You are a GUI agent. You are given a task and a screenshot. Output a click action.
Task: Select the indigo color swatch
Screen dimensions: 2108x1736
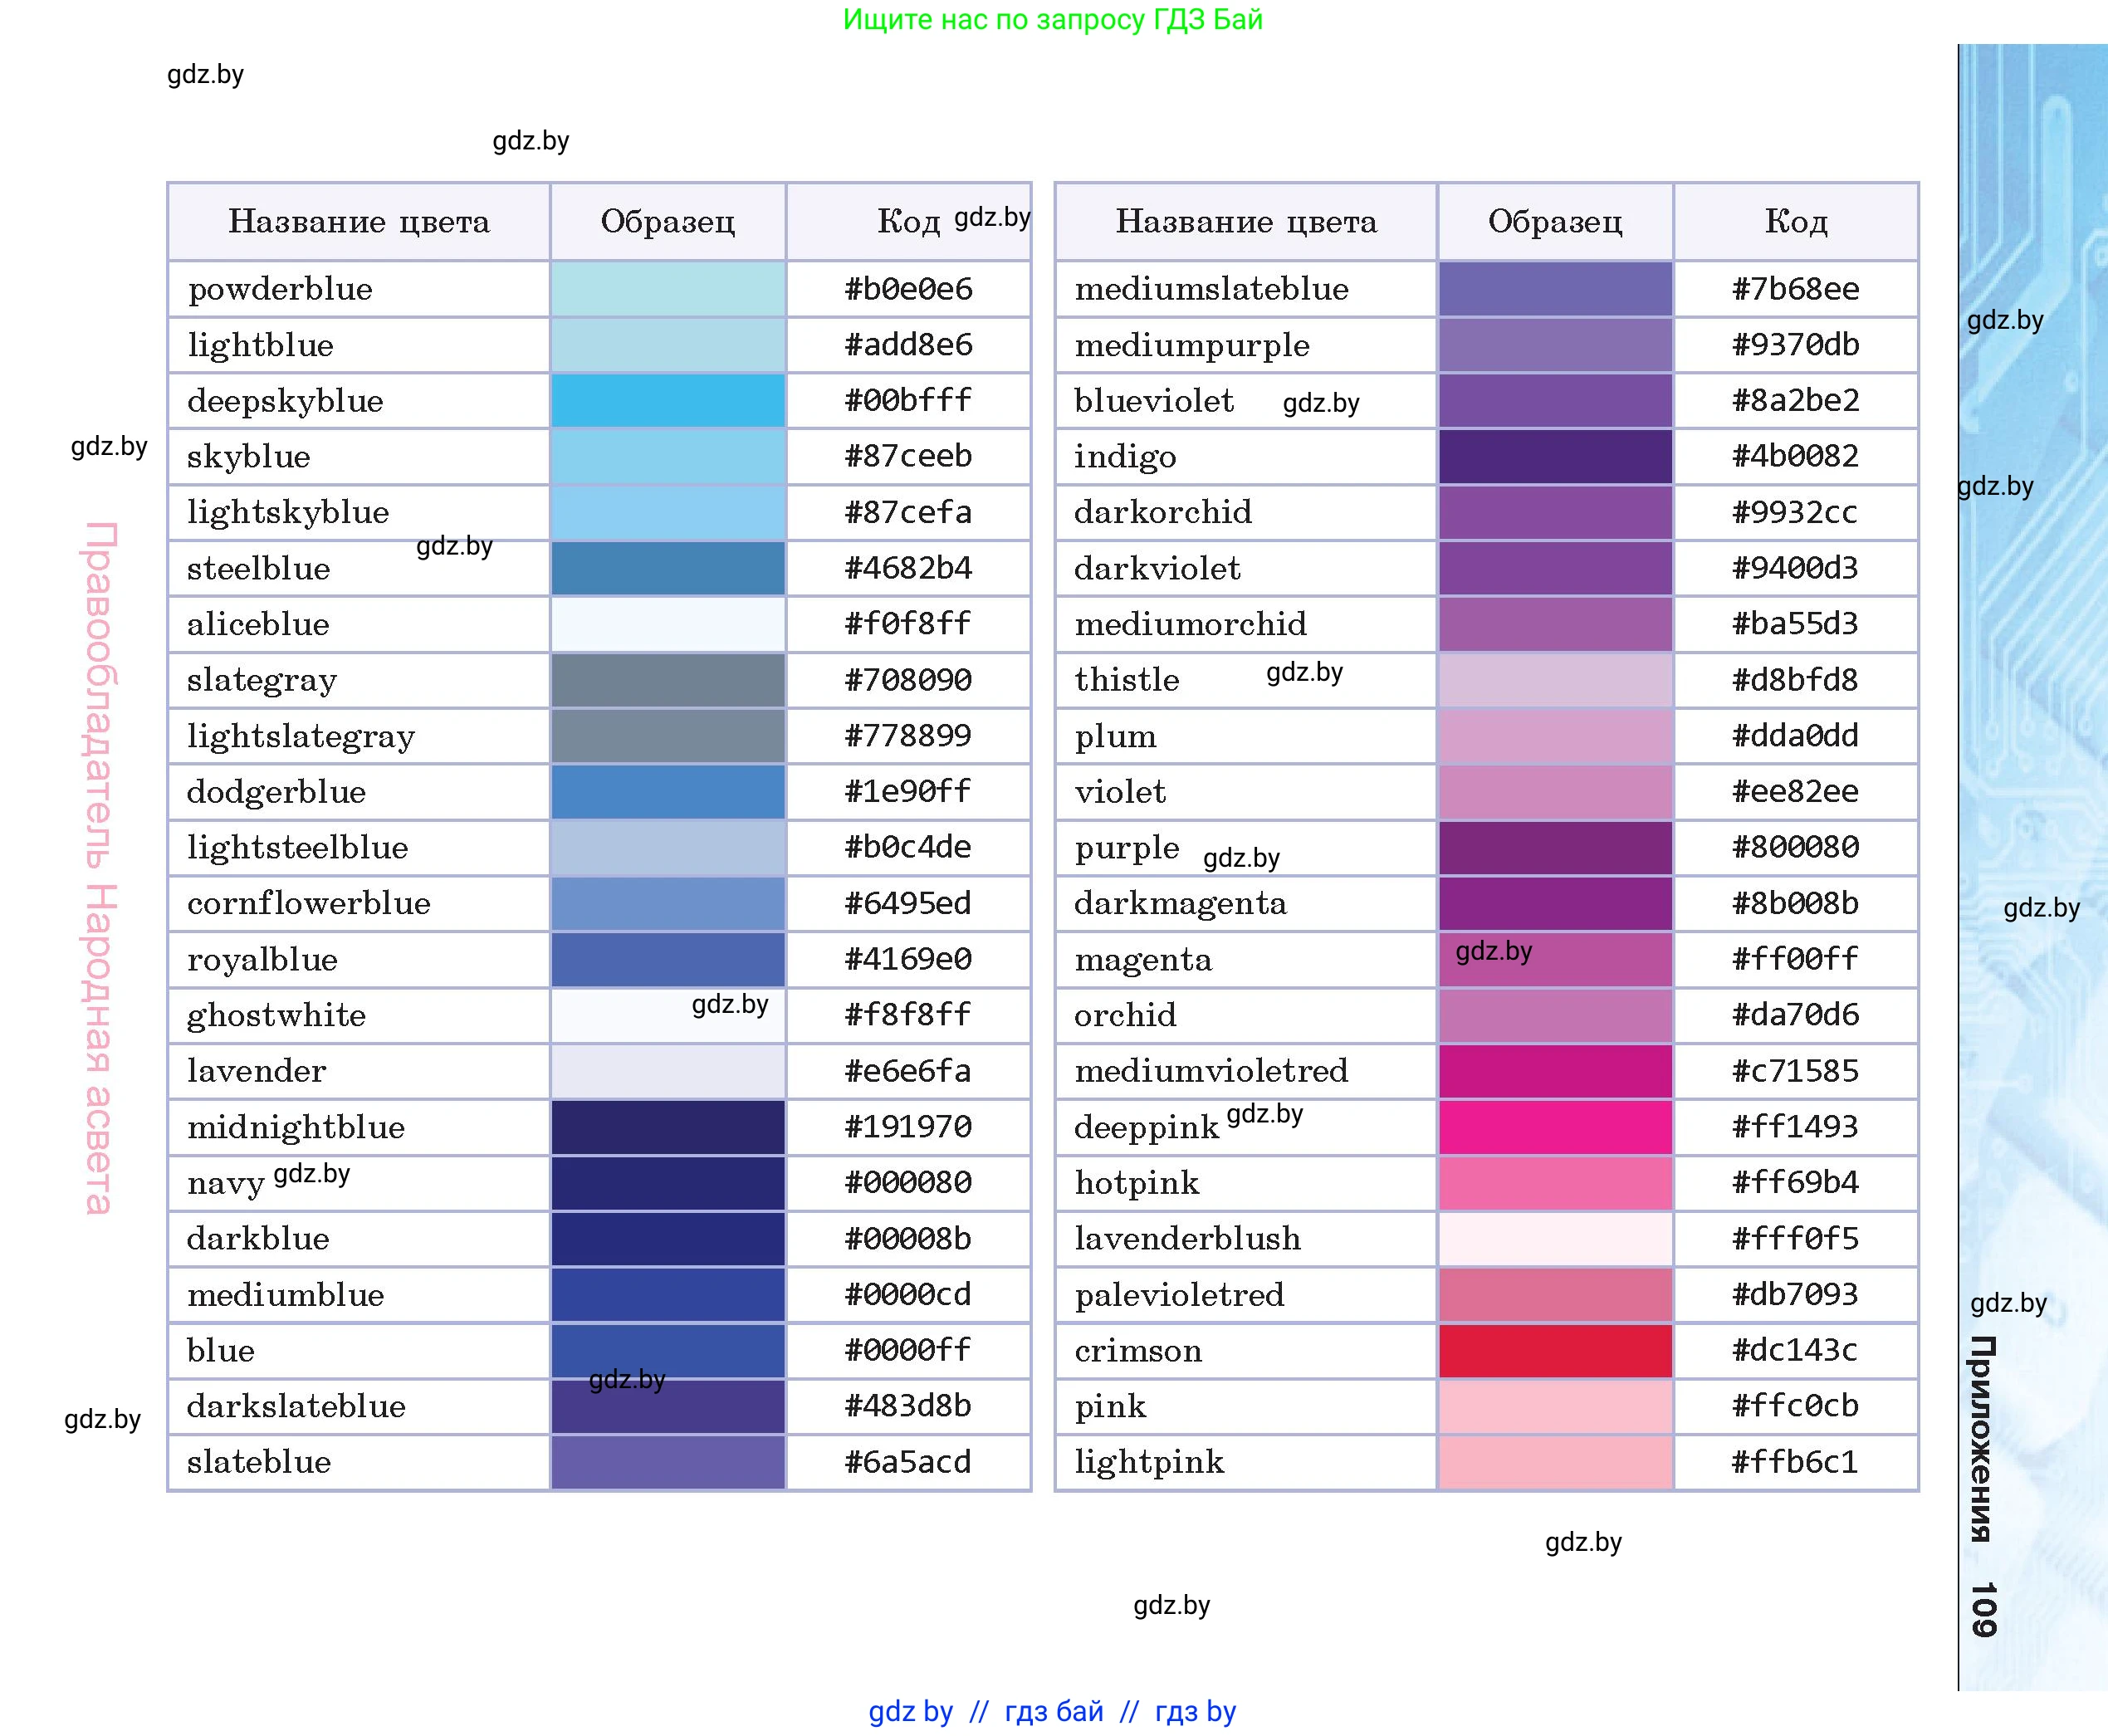tap(1555, 457)
